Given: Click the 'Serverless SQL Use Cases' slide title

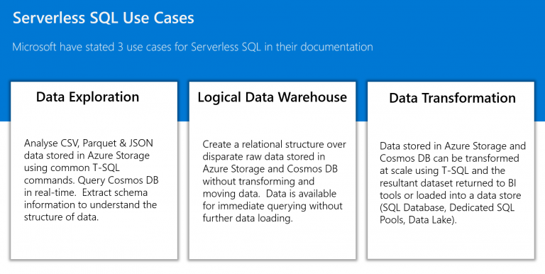Looking at the screenshot, I should [x=103, y=18].
